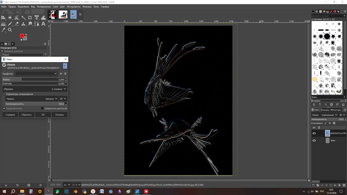The image size is (347, 195).
Task: Toggle the Предпросмотр preview checkbox
Action: tap(4, 108)
